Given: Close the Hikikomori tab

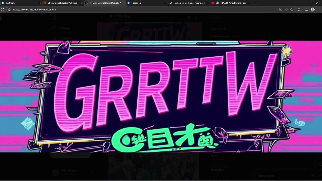Looking at the screenshot, I should [208, 3].
